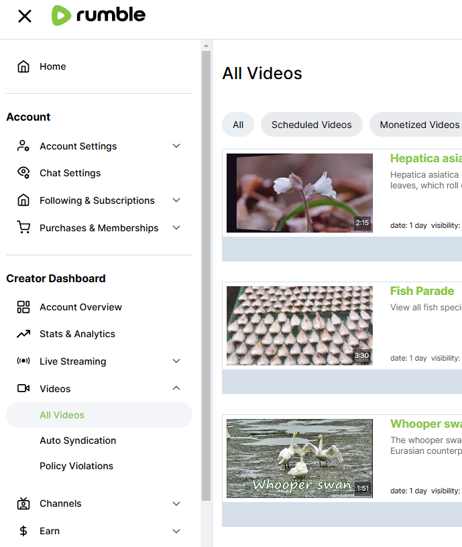The width and height of the screenshot is (462, 547).
Task: Click the Purchases & Memberships cart icon
Action: click(23, 227)
